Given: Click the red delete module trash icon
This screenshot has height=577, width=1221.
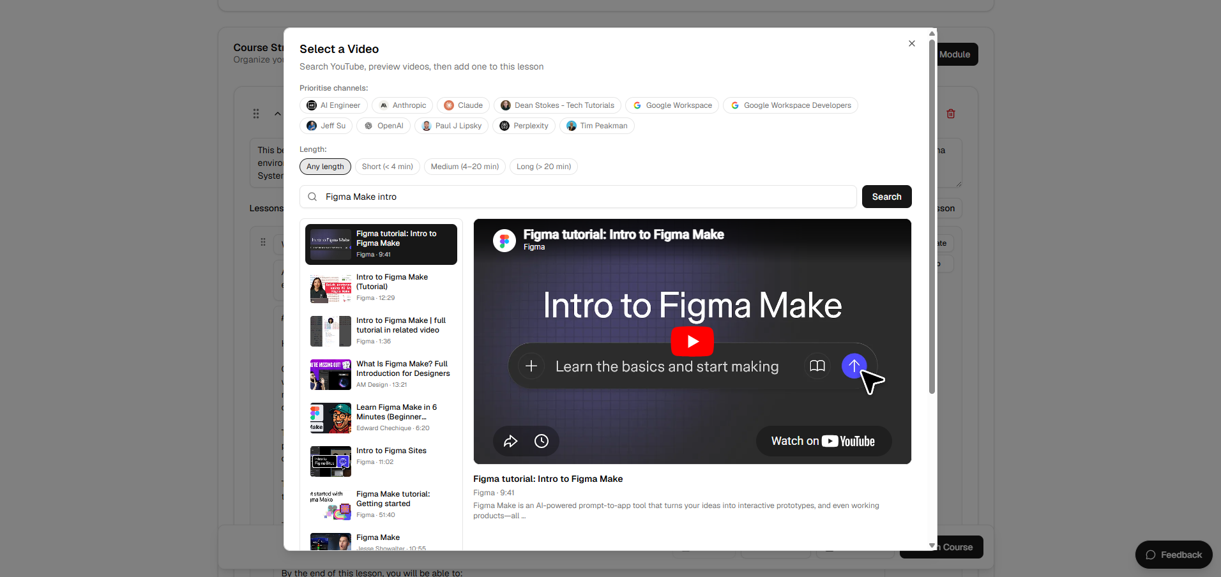Looking at the screenshot, I should pos(951,114).
